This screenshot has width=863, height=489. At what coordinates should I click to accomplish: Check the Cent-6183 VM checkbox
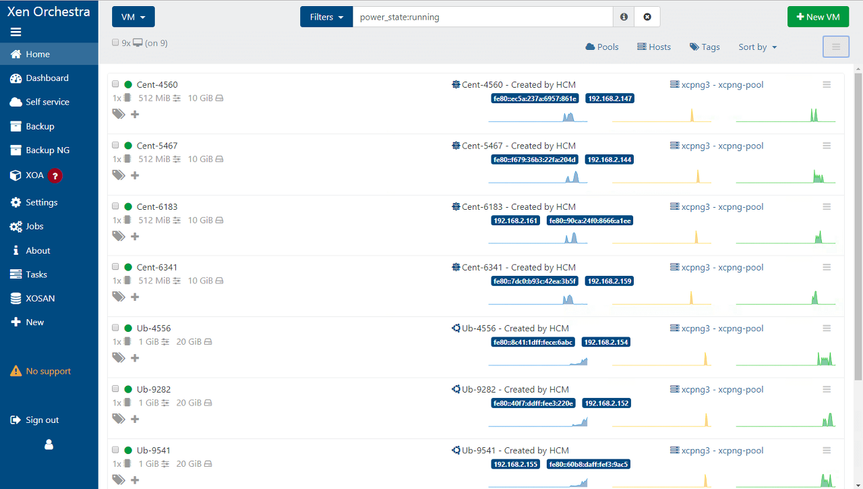115,206
